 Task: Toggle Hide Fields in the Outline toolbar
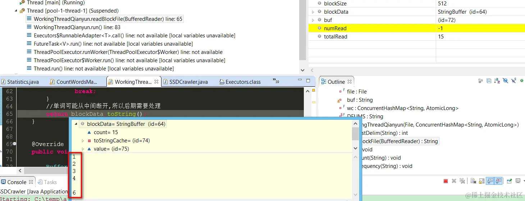(x=505, y=81)
